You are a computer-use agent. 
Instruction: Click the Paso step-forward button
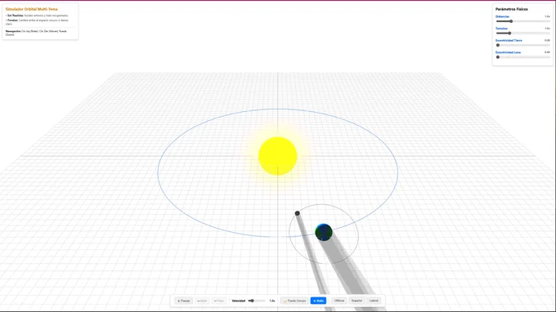click(x=219, y=301)
